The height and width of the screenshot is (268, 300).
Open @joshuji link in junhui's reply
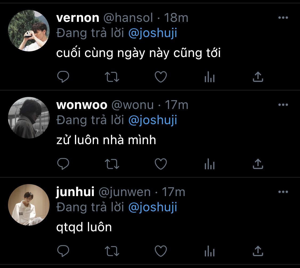click(153, 208)
